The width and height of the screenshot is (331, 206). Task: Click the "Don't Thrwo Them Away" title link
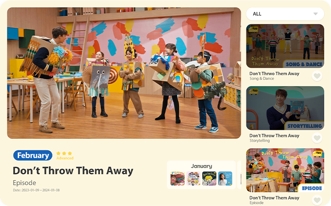pyautogui.click(x=274, y=73)
